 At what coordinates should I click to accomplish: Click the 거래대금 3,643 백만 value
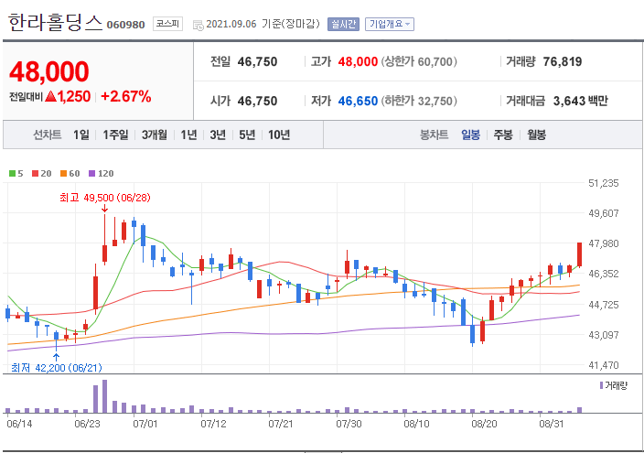(580, 101)
